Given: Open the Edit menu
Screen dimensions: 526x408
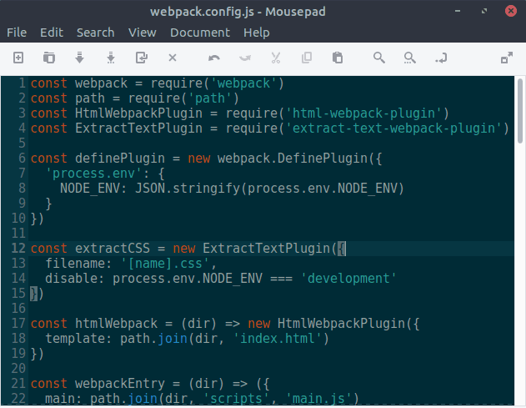Looking at the screenshot, I should pyautogui.click(x=52, y=33).
